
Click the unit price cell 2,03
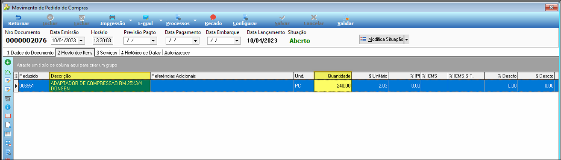370,86
